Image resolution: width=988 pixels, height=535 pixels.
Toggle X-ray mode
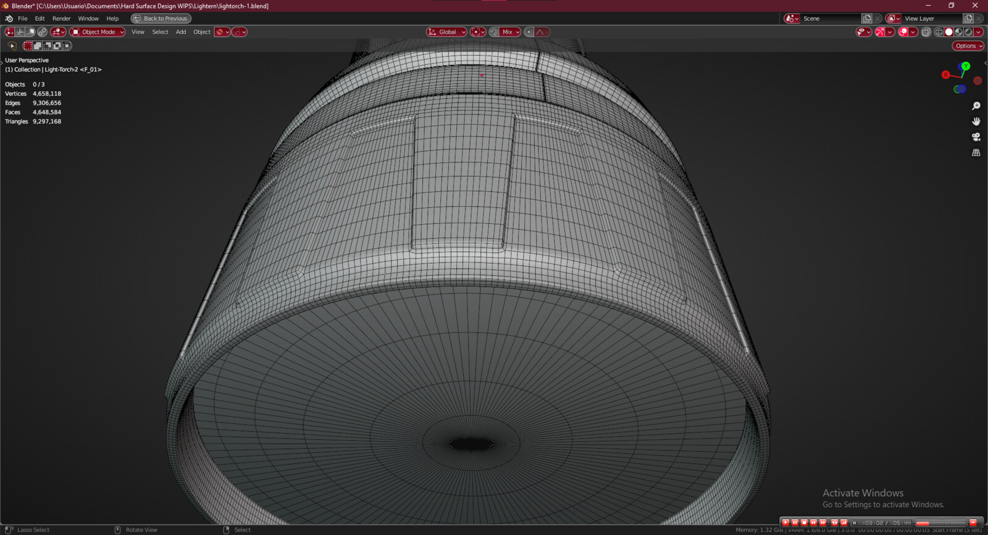tap(926, 32)
